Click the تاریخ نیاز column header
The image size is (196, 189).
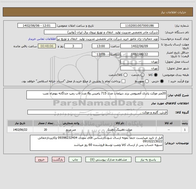[20, 123]
